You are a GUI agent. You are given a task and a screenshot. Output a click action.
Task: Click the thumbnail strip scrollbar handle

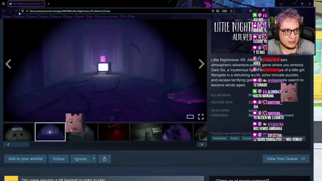click(x=21, y=145)
